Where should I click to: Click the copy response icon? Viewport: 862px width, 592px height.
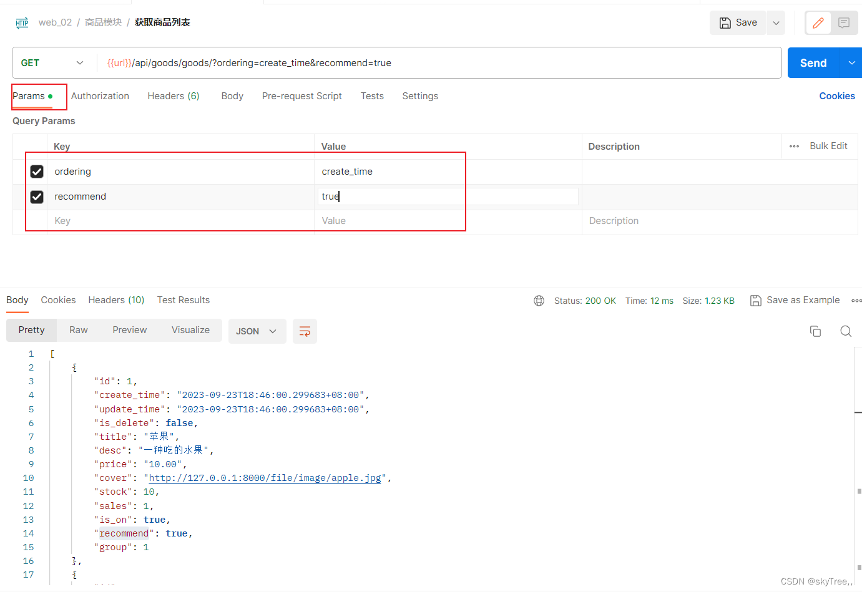(815, 331)
